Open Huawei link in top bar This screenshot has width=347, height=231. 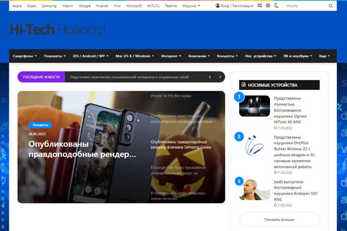(102, 6)
